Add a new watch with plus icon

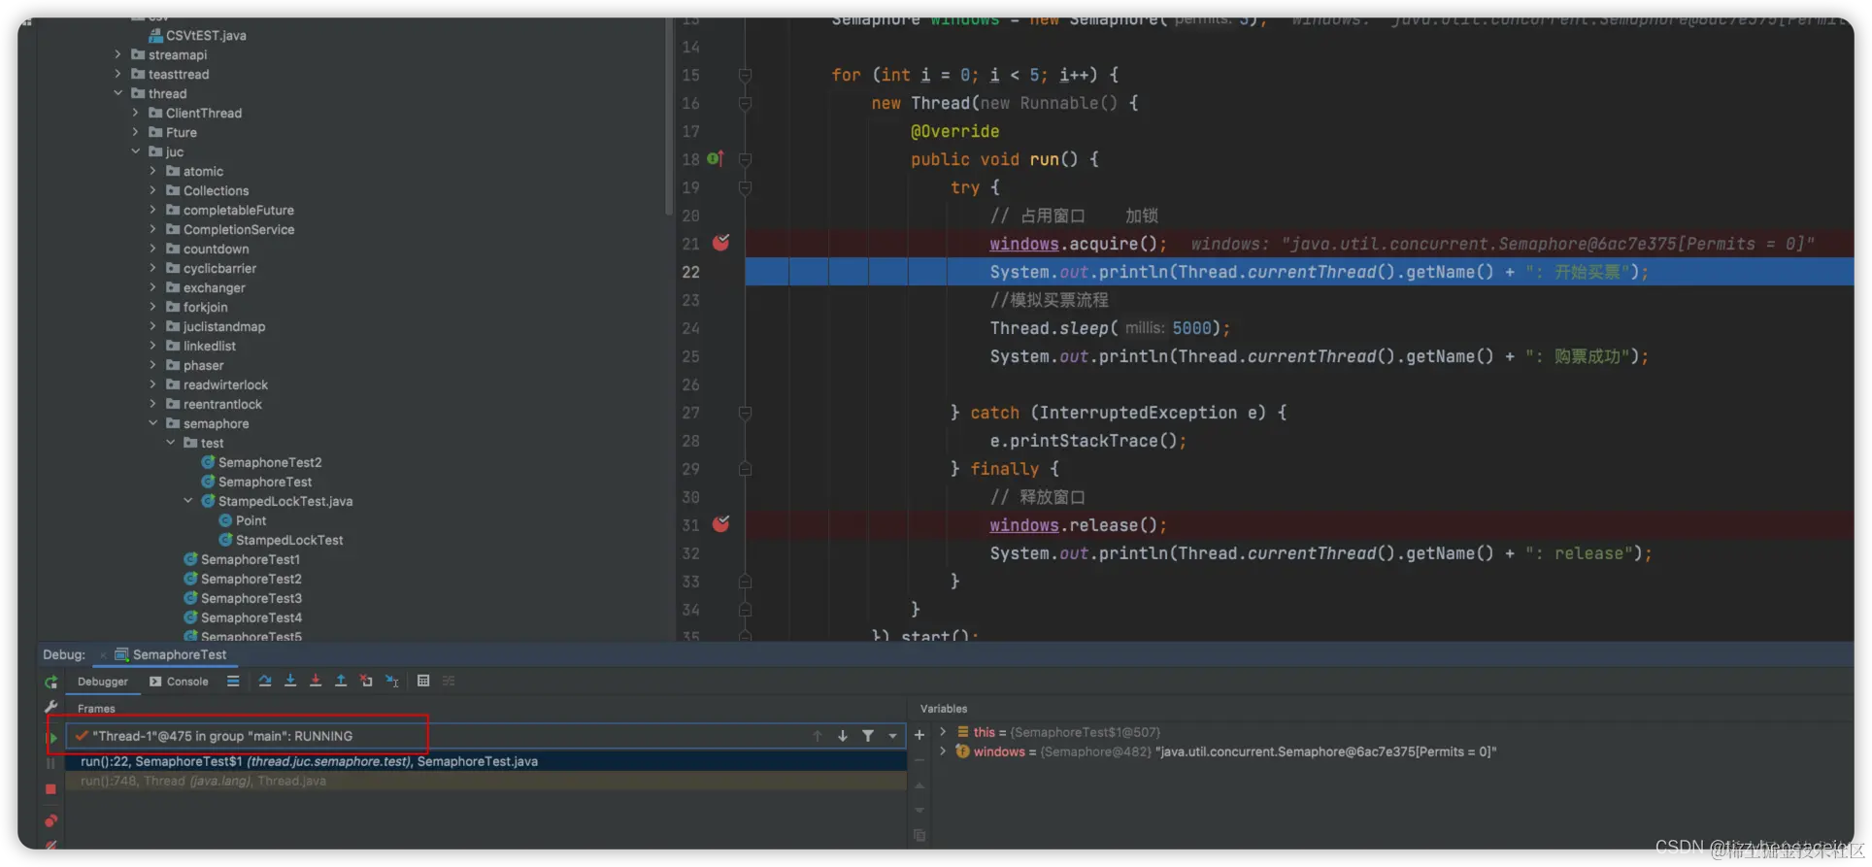pos(919,735)
